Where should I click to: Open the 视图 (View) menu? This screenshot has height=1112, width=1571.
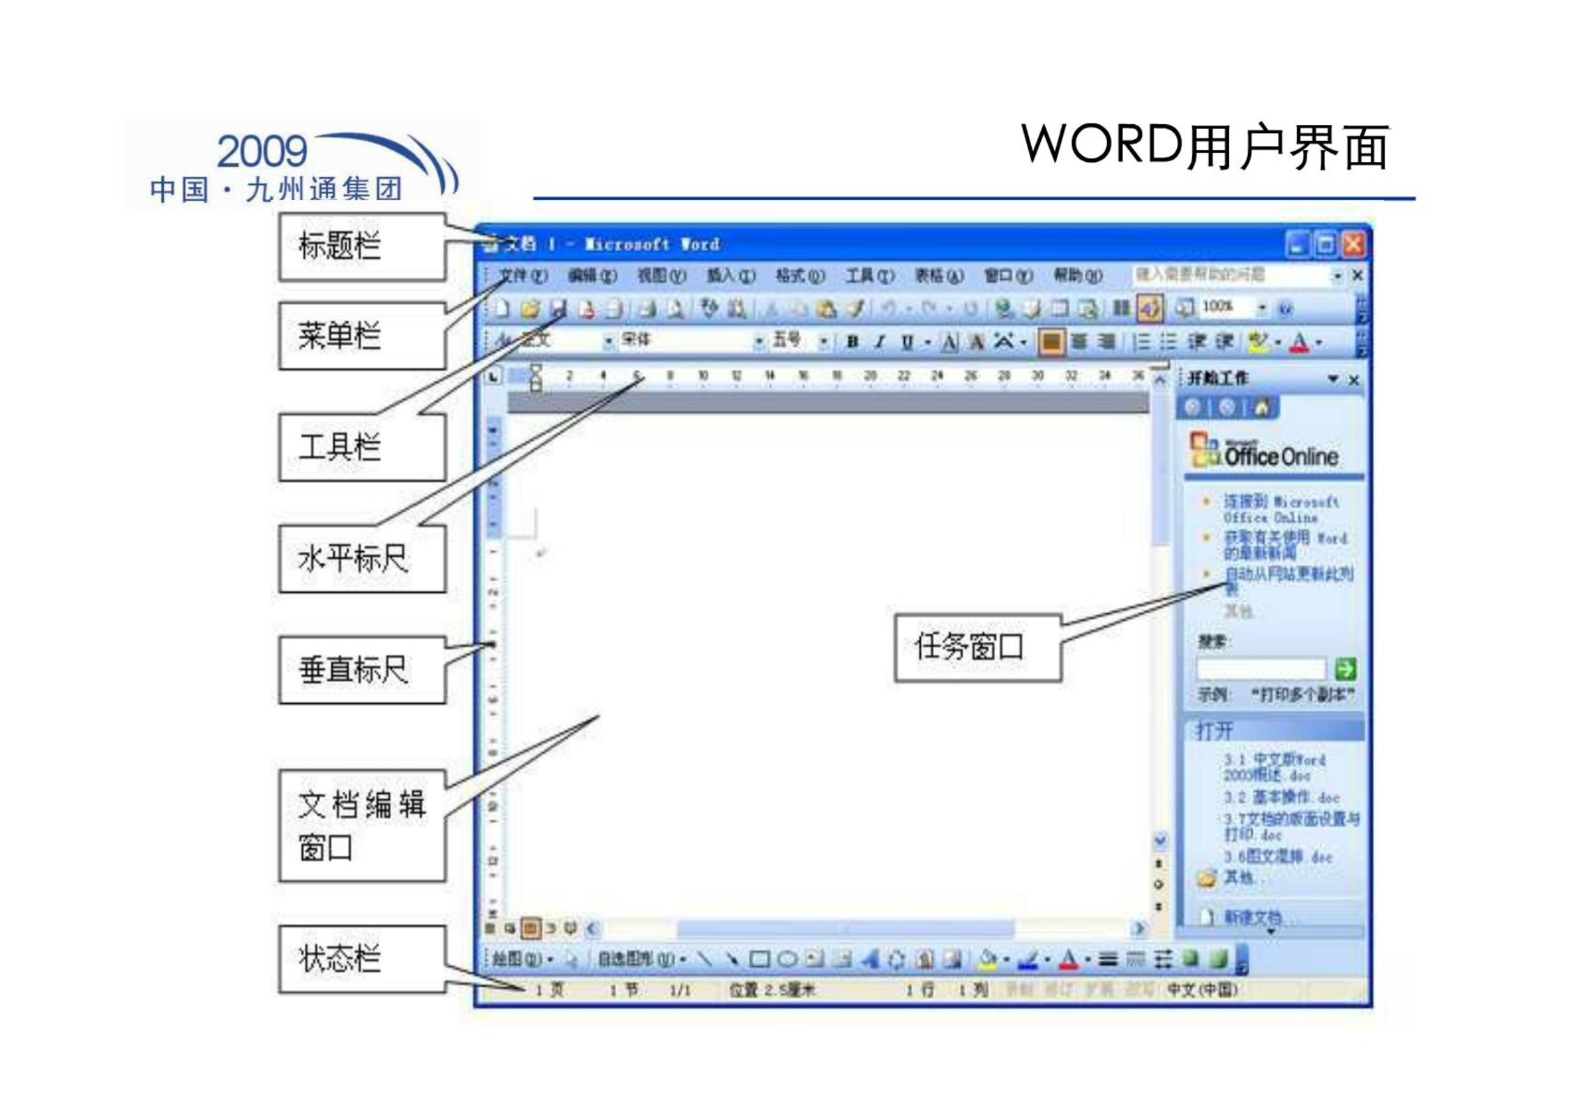[661, 276]
